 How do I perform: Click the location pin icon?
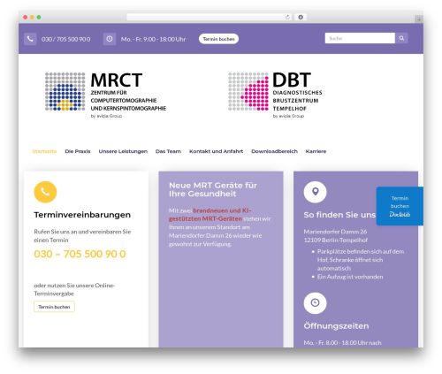(315, 192)
